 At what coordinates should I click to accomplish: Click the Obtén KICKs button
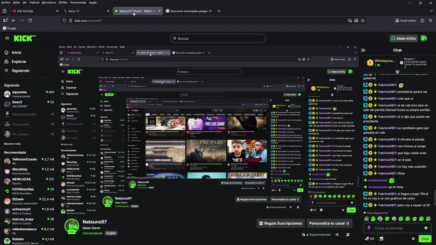tap(404, 38)
